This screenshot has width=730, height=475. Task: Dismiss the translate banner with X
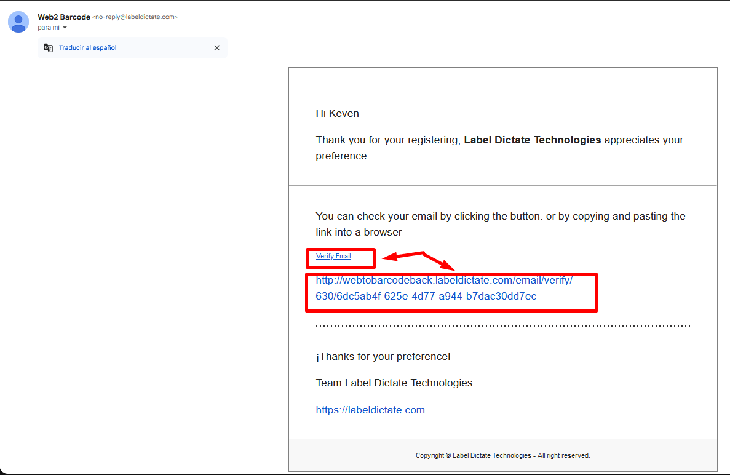tap(217, 47)
